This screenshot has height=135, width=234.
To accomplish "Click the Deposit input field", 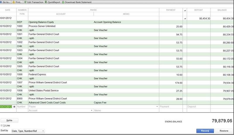I will 198,107.
